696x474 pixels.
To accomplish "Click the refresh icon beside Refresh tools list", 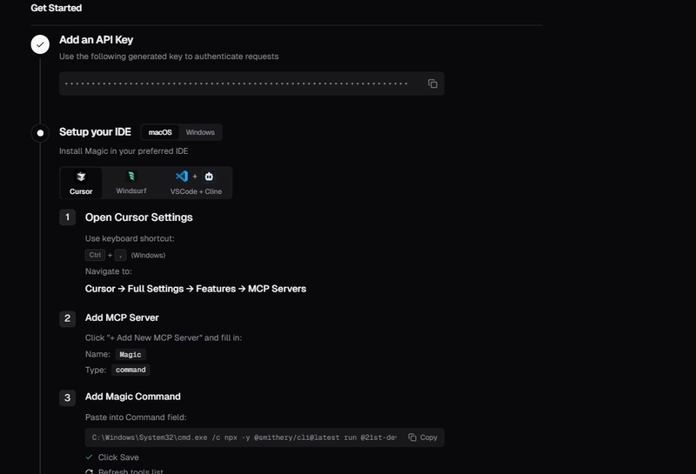I will 89,471.
